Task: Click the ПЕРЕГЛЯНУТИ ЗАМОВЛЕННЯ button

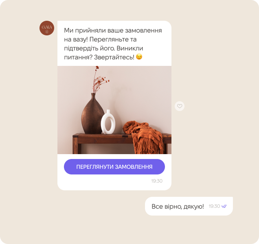Action: click(x=114, y=167)
